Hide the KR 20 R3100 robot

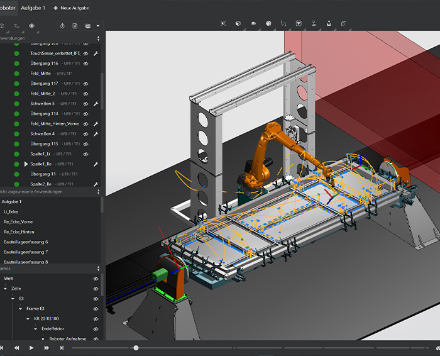click(x=96, y=319)
